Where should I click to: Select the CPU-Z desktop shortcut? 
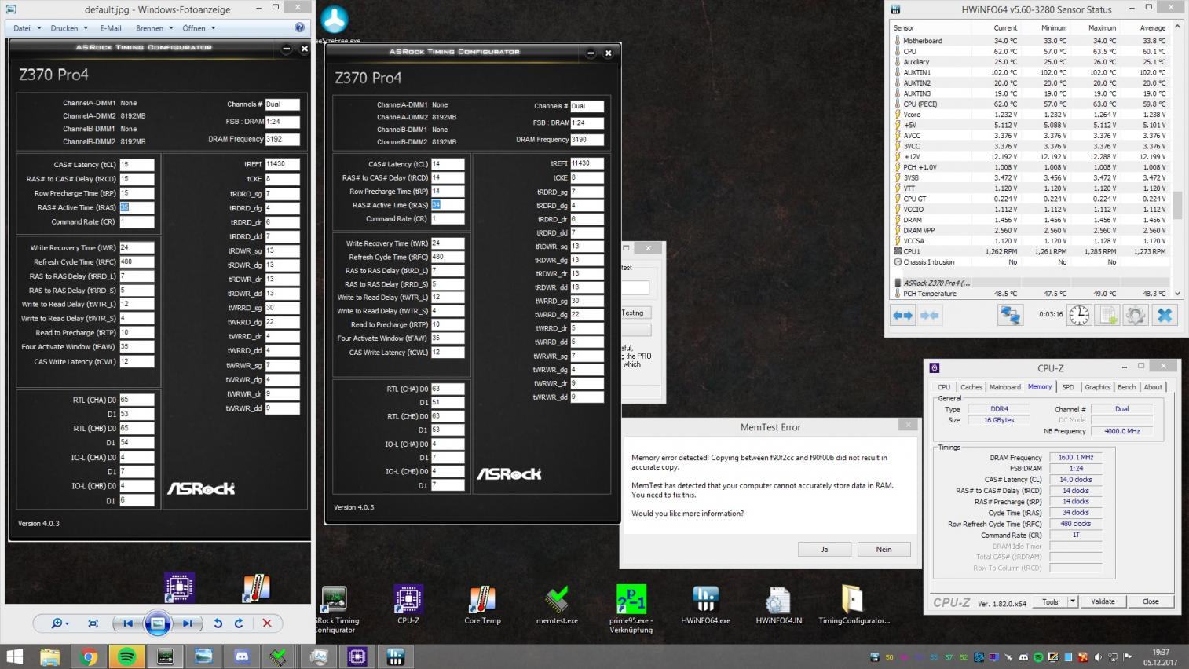[408, 605]
